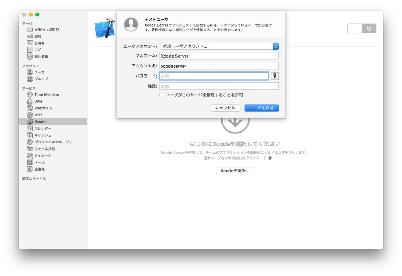The image size is (402, 276).
Task: Select the プロファイルマネージャ row label
Action: coord(53,142)
